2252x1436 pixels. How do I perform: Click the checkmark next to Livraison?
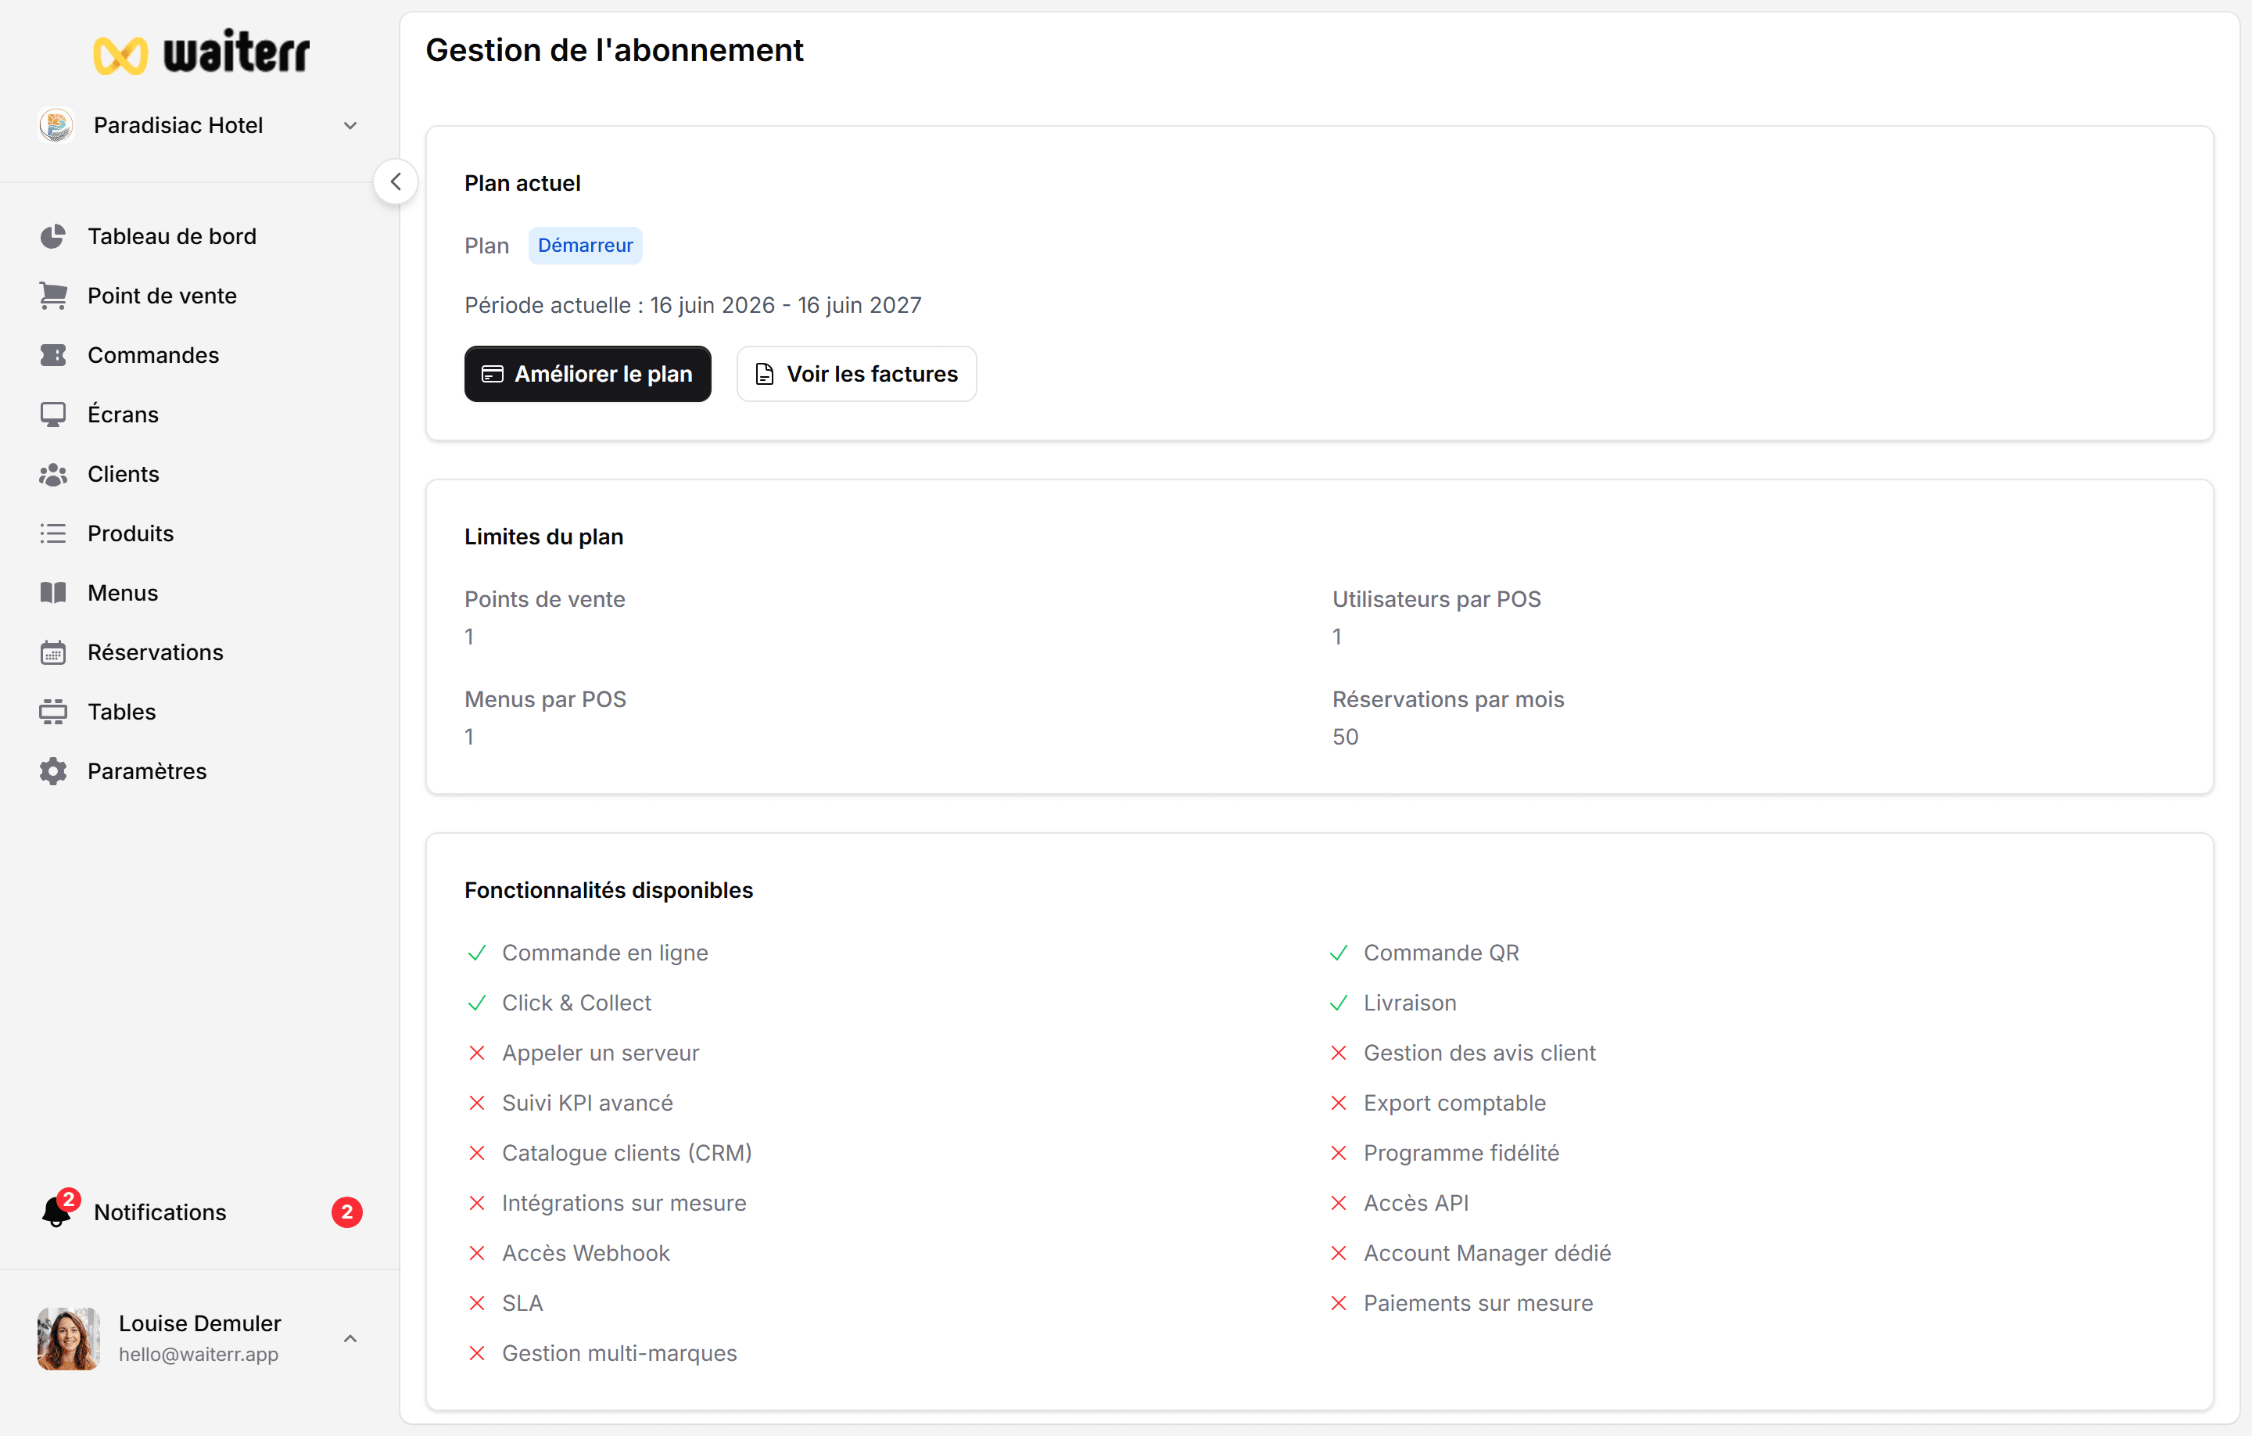pos(1338,1003)
